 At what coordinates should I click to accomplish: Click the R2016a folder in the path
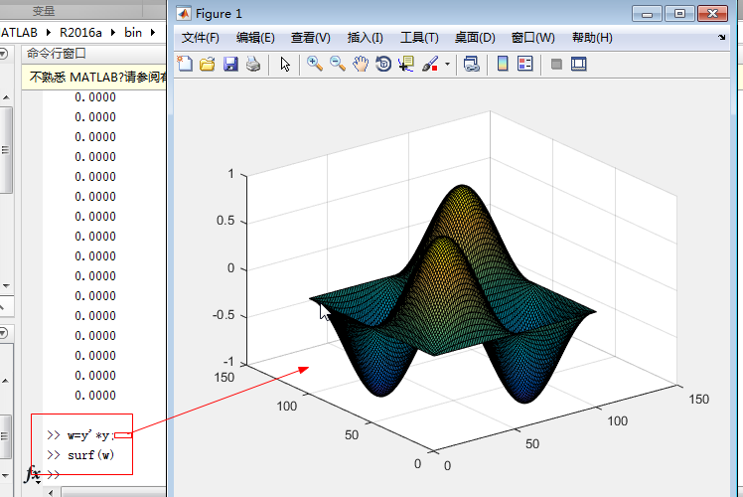point(80,32)
